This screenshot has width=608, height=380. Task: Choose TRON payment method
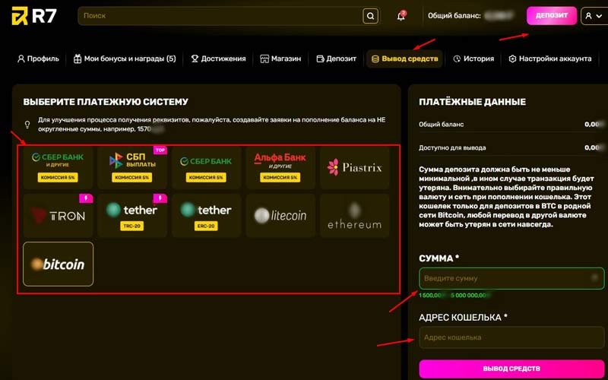pos(59,215)
